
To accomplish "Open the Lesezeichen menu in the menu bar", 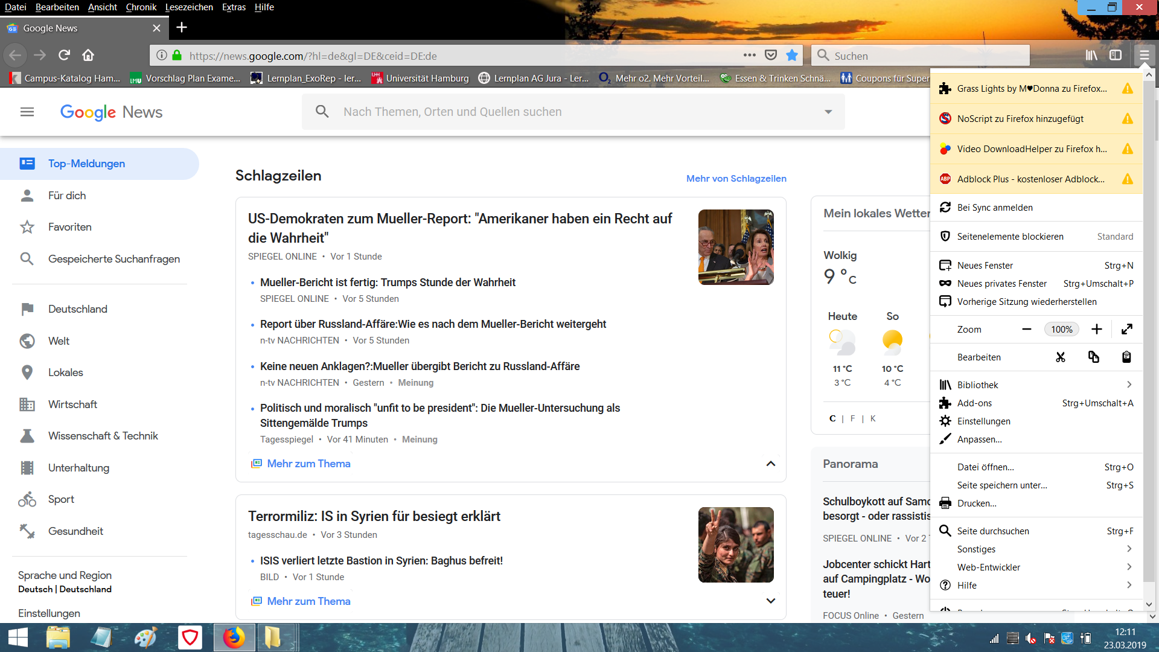I will tap(188, 7).
